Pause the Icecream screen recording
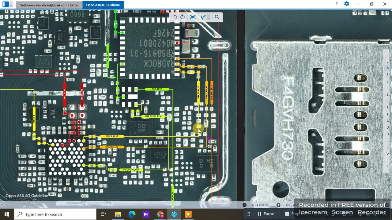The width and height of the screenshot is (392, 220). coord(266,214)
